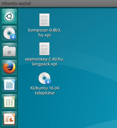The height and width of the screenshot is (128, 117).
Task: Open LibreOffice Writer from the launcher
Action: pos(9,85)
